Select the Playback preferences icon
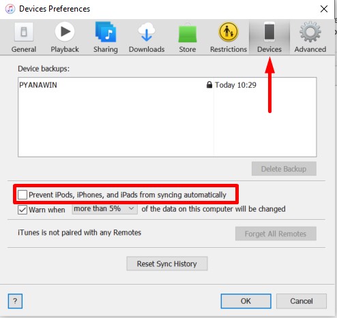337x318 pixels. pyautogui.click(x=65, y=31)
